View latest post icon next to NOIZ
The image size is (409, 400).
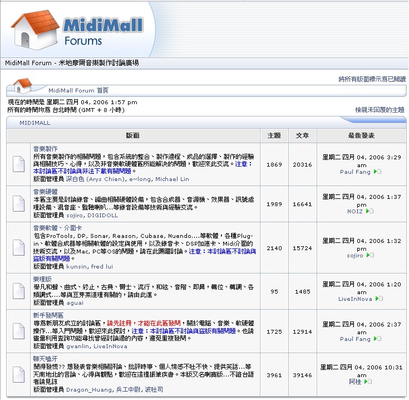(369, 211)
